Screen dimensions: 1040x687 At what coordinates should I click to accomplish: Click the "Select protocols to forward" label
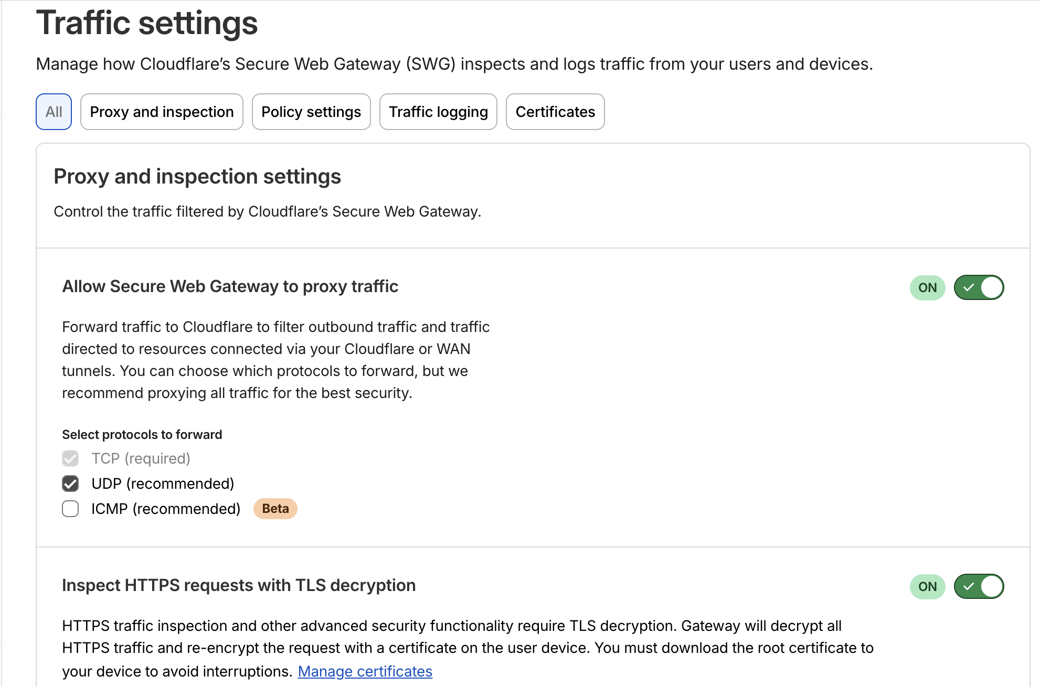[142, 434]
